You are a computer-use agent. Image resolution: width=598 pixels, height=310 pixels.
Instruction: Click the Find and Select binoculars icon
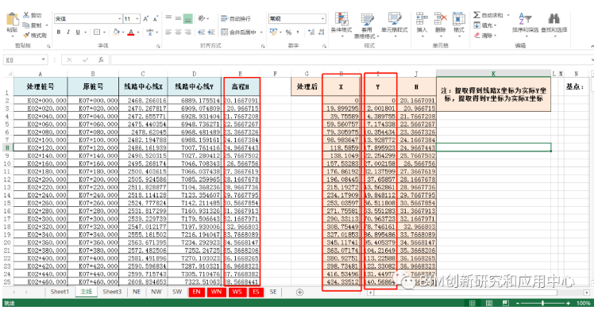click(554, 19)
